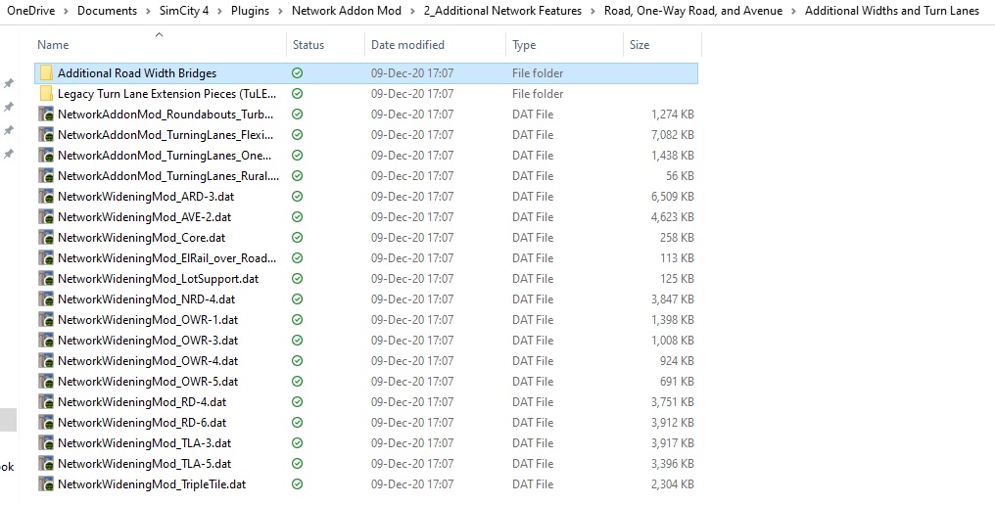Expand breadcrumb chevron after OneDrive
Image resolution: width=995 pixels, height=505 pixels.
[x=66, y=11]
